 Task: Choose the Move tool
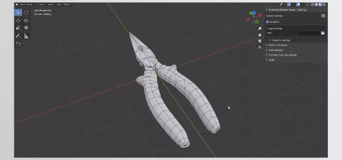coord(18,21)
